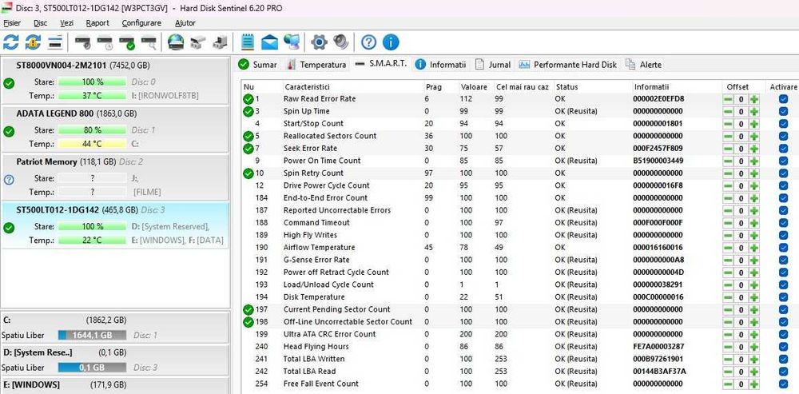Uncheck Activare box for Head Flying Hours

point(783,347)
